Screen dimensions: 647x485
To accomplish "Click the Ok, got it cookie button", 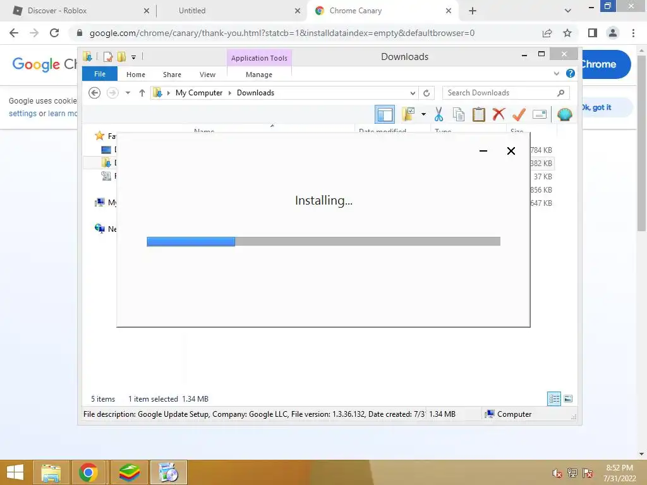I will tap(606, 107).
